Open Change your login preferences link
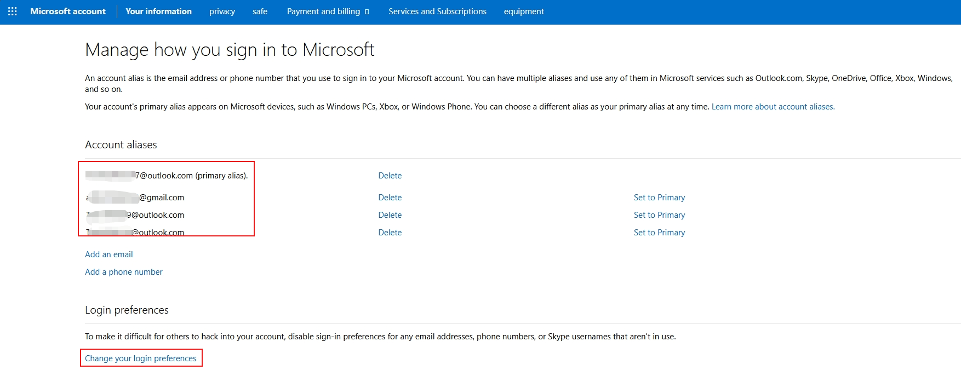The height and width of the screenshot is (376, 961). pyautogui.click(x=141, y=358)
